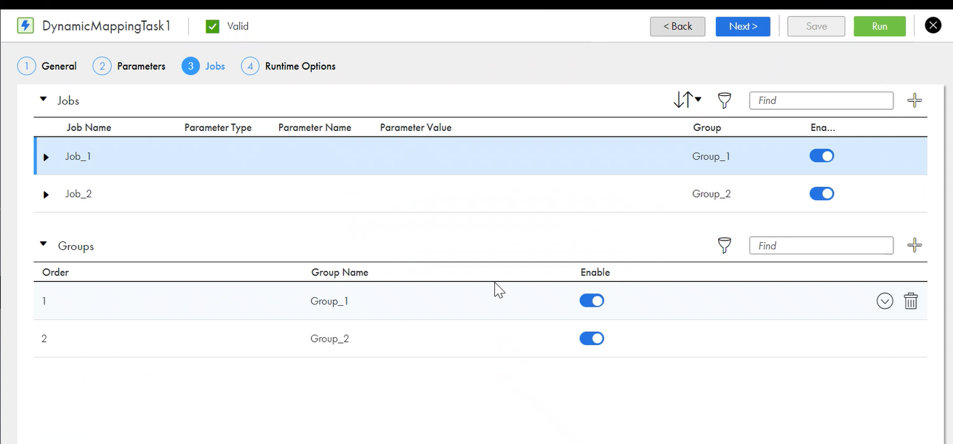Delete Group_1 with the trash icon
This screenshot has width=953, height=444.
point(911,301)
